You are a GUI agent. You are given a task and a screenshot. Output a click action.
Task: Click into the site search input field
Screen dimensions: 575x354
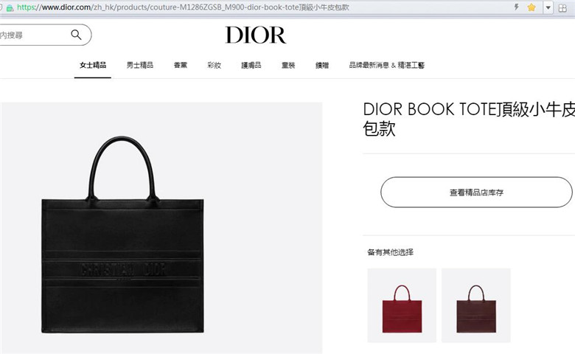point(35,35)
